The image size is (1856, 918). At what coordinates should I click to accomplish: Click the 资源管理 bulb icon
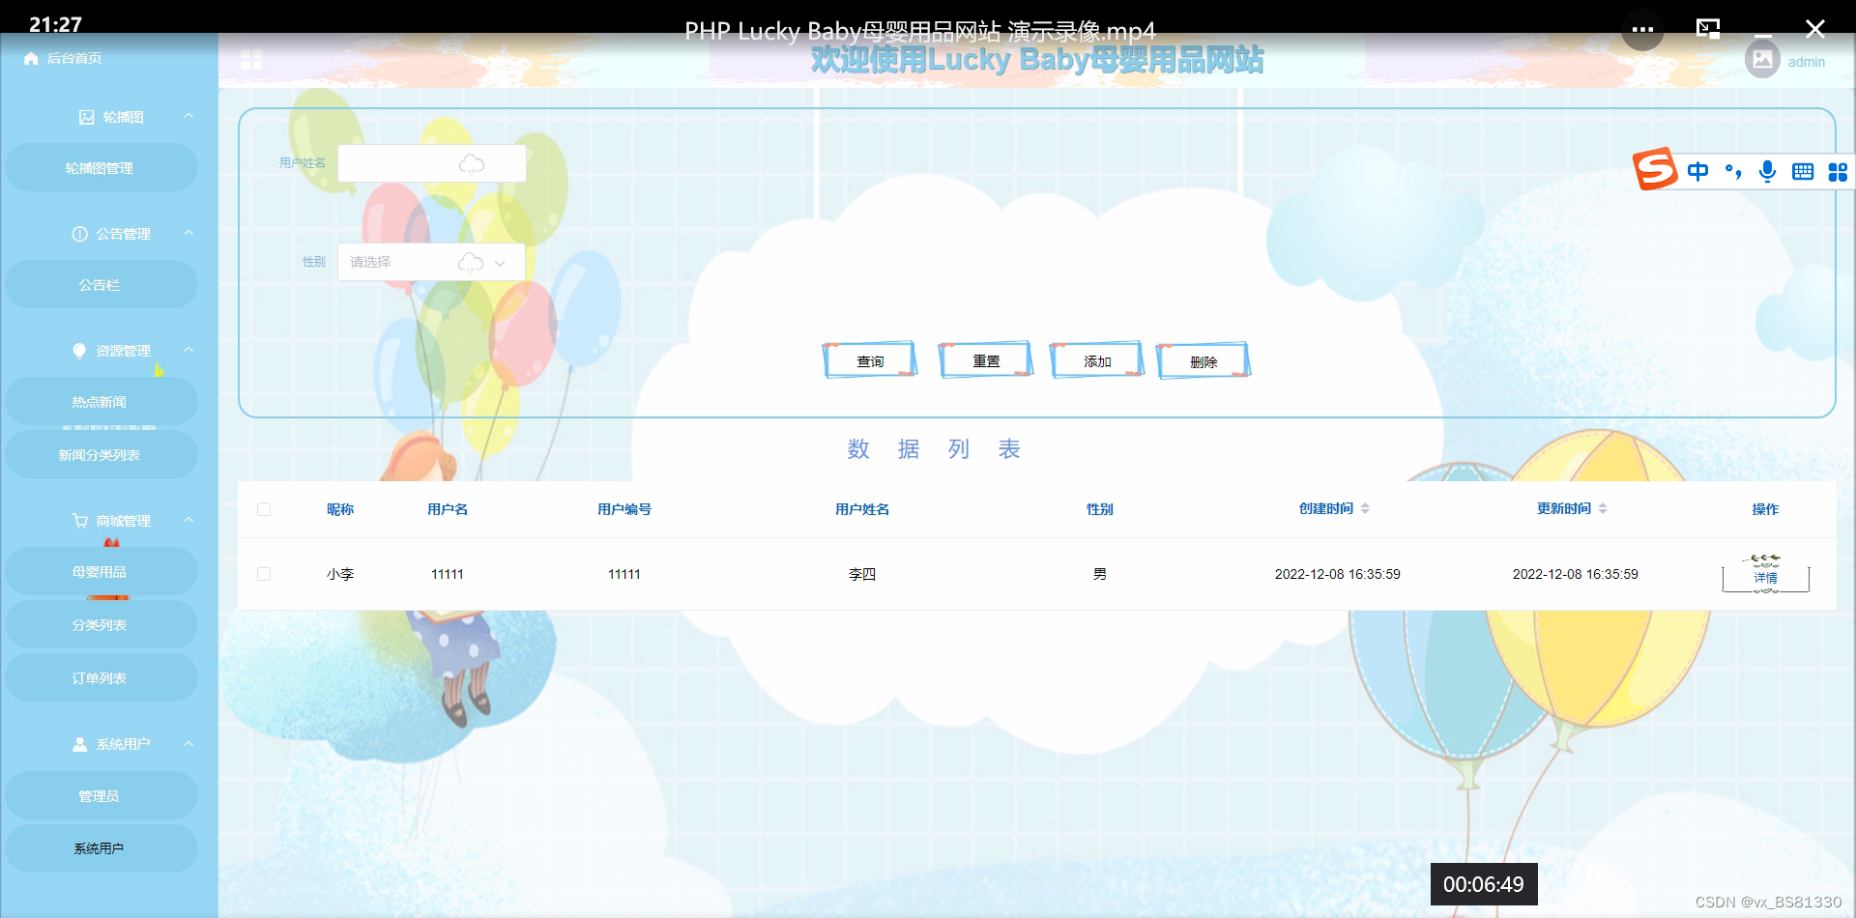click(79, 351)
